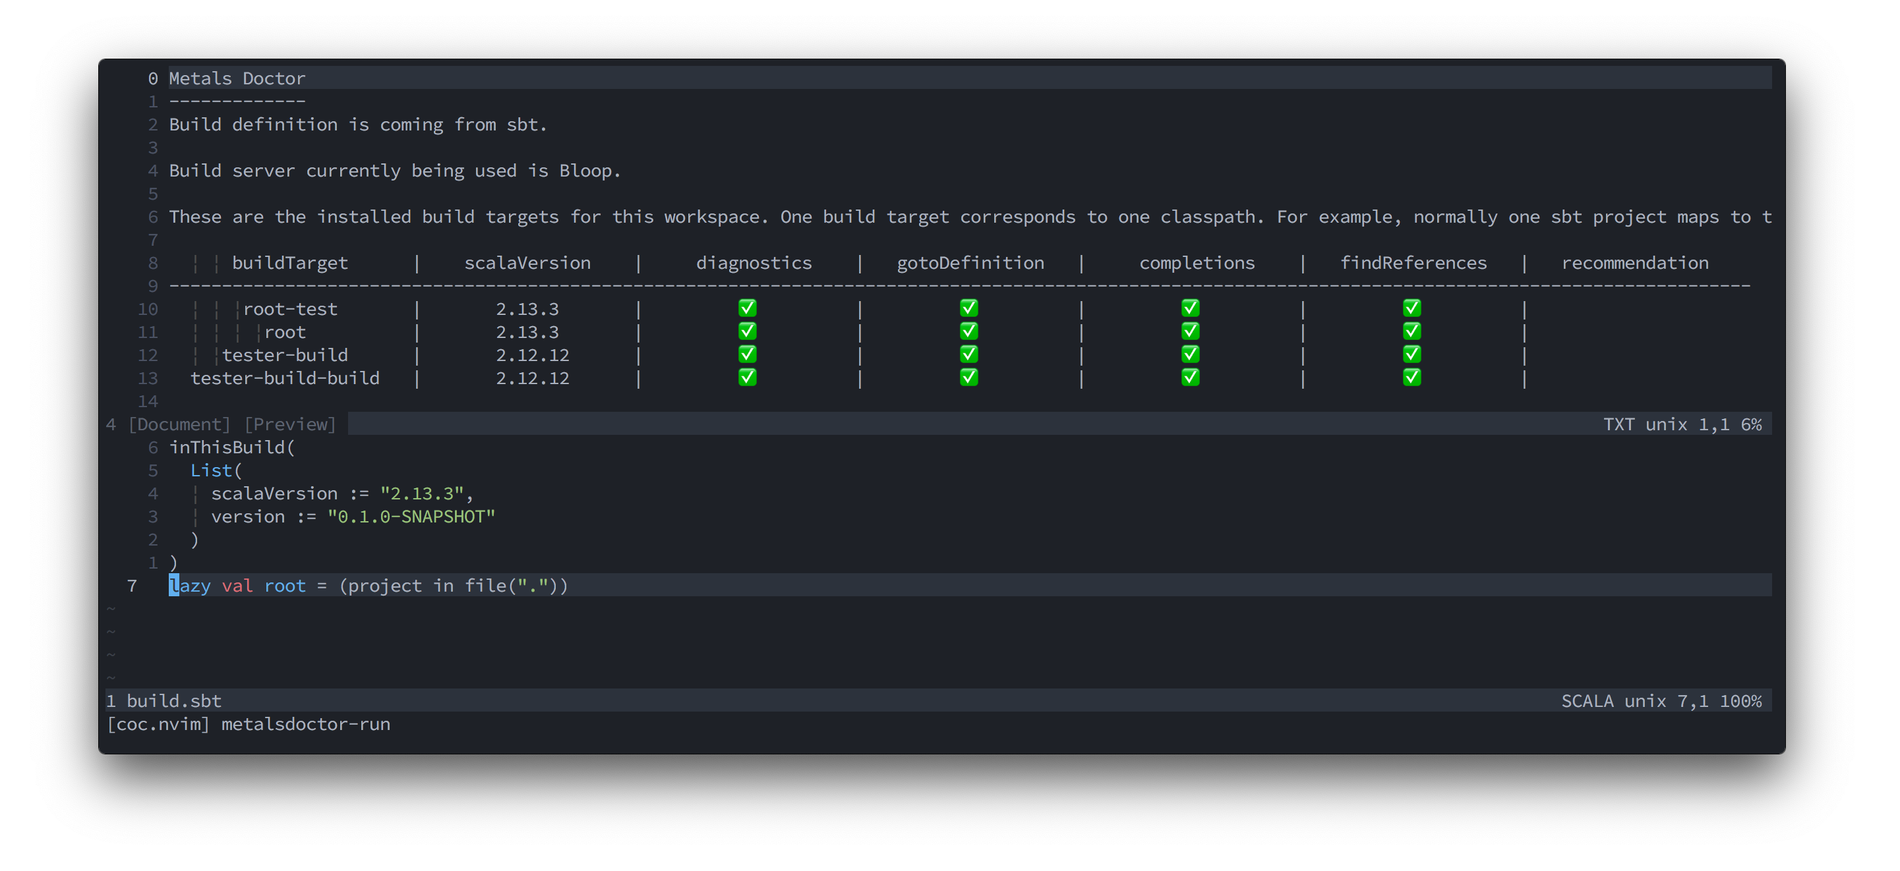The height and width of the screenshot is (871, 1900).
Task: Click 'Build server currently being used is Bloop.'
Action: [395, 171]
